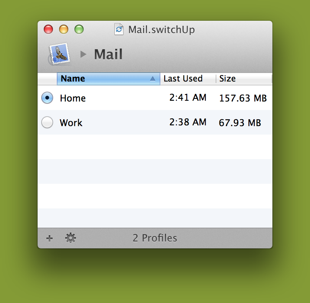Click the add profile plus icon

[x=49, y=238]
